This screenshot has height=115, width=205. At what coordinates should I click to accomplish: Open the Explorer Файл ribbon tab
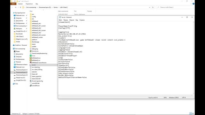(x=13, y=4)
